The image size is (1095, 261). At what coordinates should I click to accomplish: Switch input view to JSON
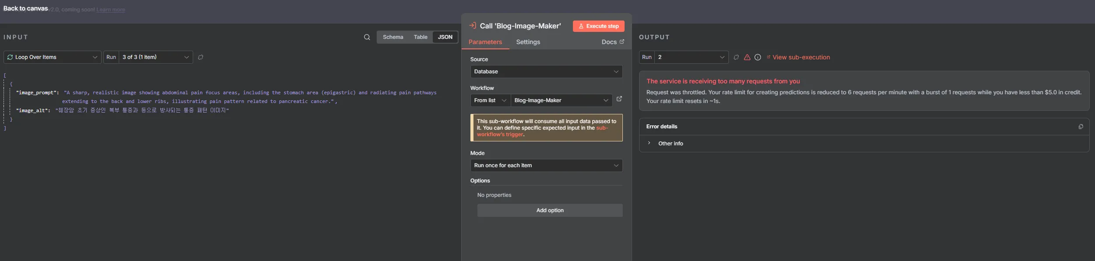(x=445, y=37)
